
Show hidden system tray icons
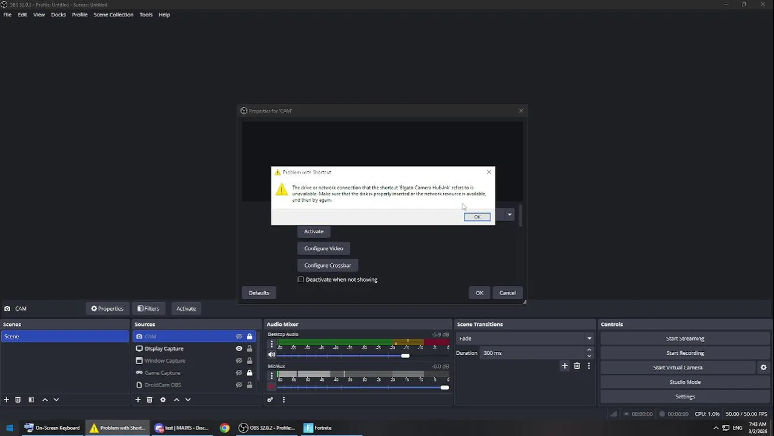pyautogui.click(x=716, y=428)
